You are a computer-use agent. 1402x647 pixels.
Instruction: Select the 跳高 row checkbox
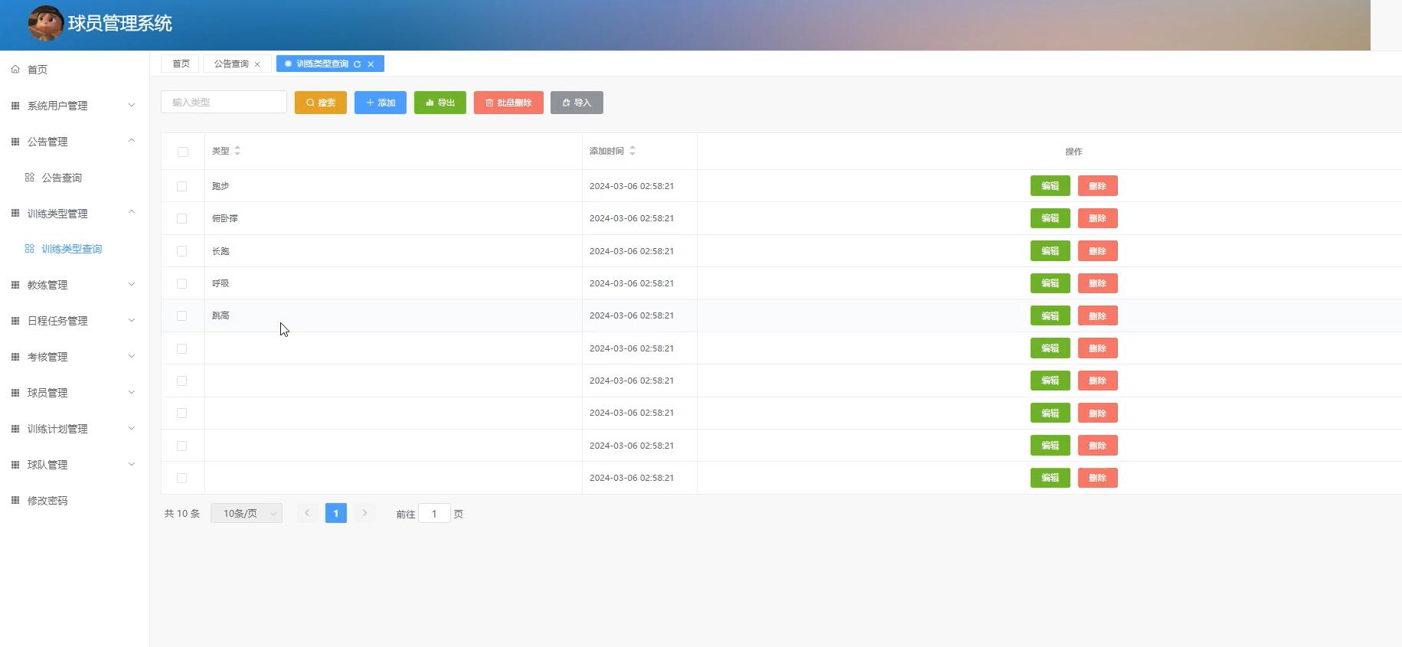click(x=181, y=315)
